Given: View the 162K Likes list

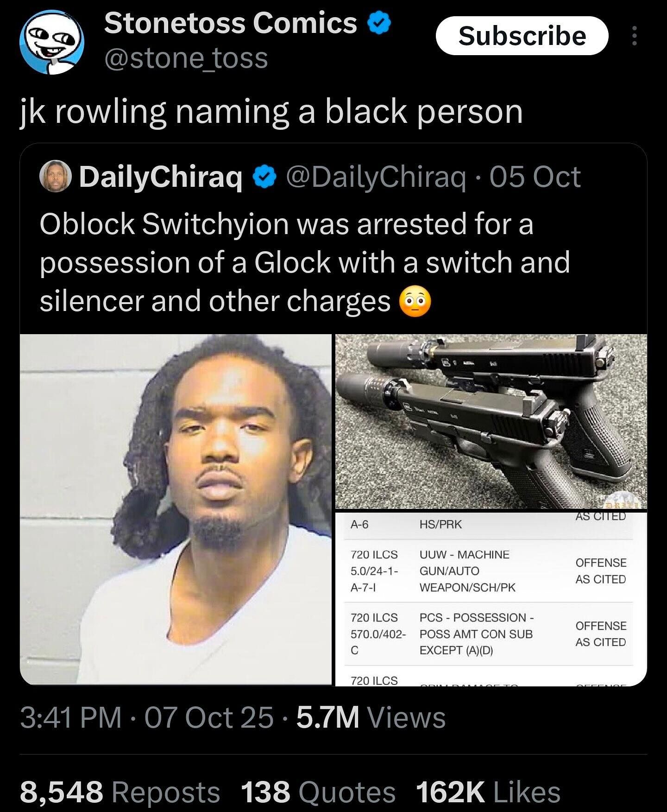Looking at the screenshot, I should 488,792.
